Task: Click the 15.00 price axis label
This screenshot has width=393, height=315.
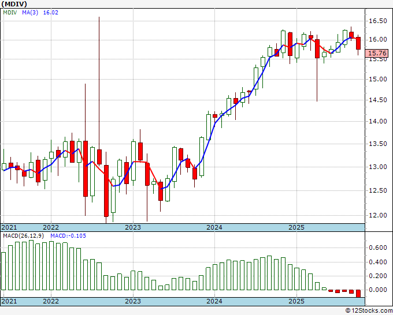Action: tap(378, 79)
